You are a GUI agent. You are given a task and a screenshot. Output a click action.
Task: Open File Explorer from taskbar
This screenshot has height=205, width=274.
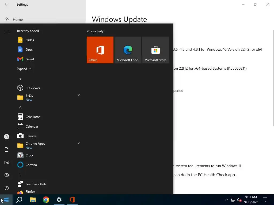point(33,200)
